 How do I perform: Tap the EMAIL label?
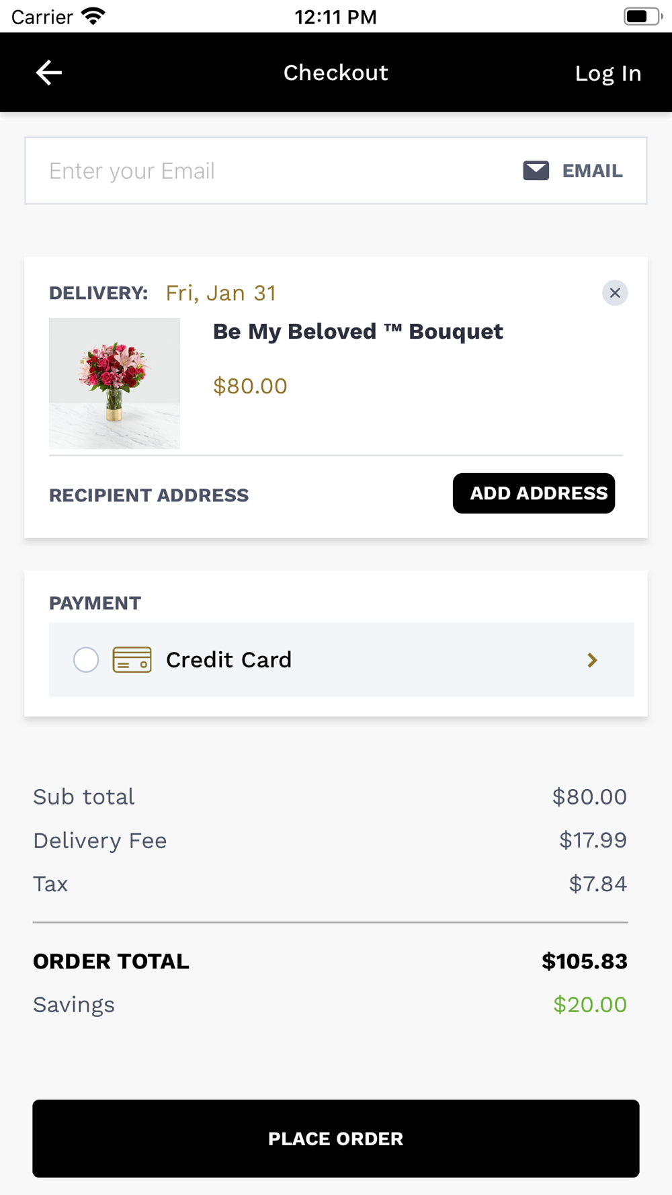point(593,171)
